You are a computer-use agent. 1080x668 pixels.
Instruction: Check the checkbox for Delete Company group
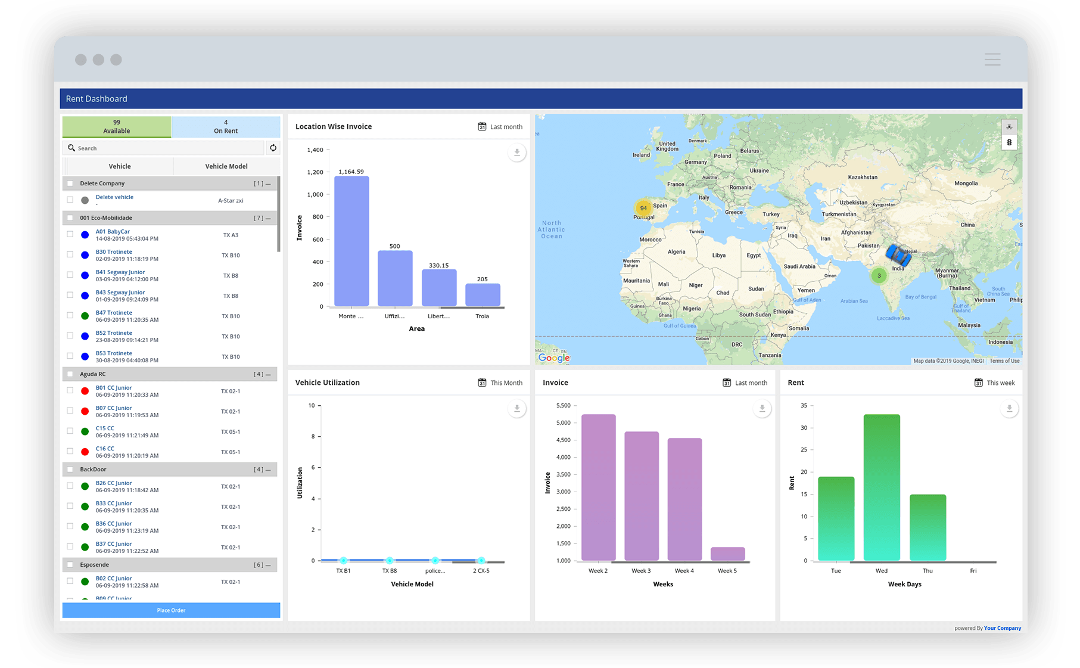[x=70, y=183]
